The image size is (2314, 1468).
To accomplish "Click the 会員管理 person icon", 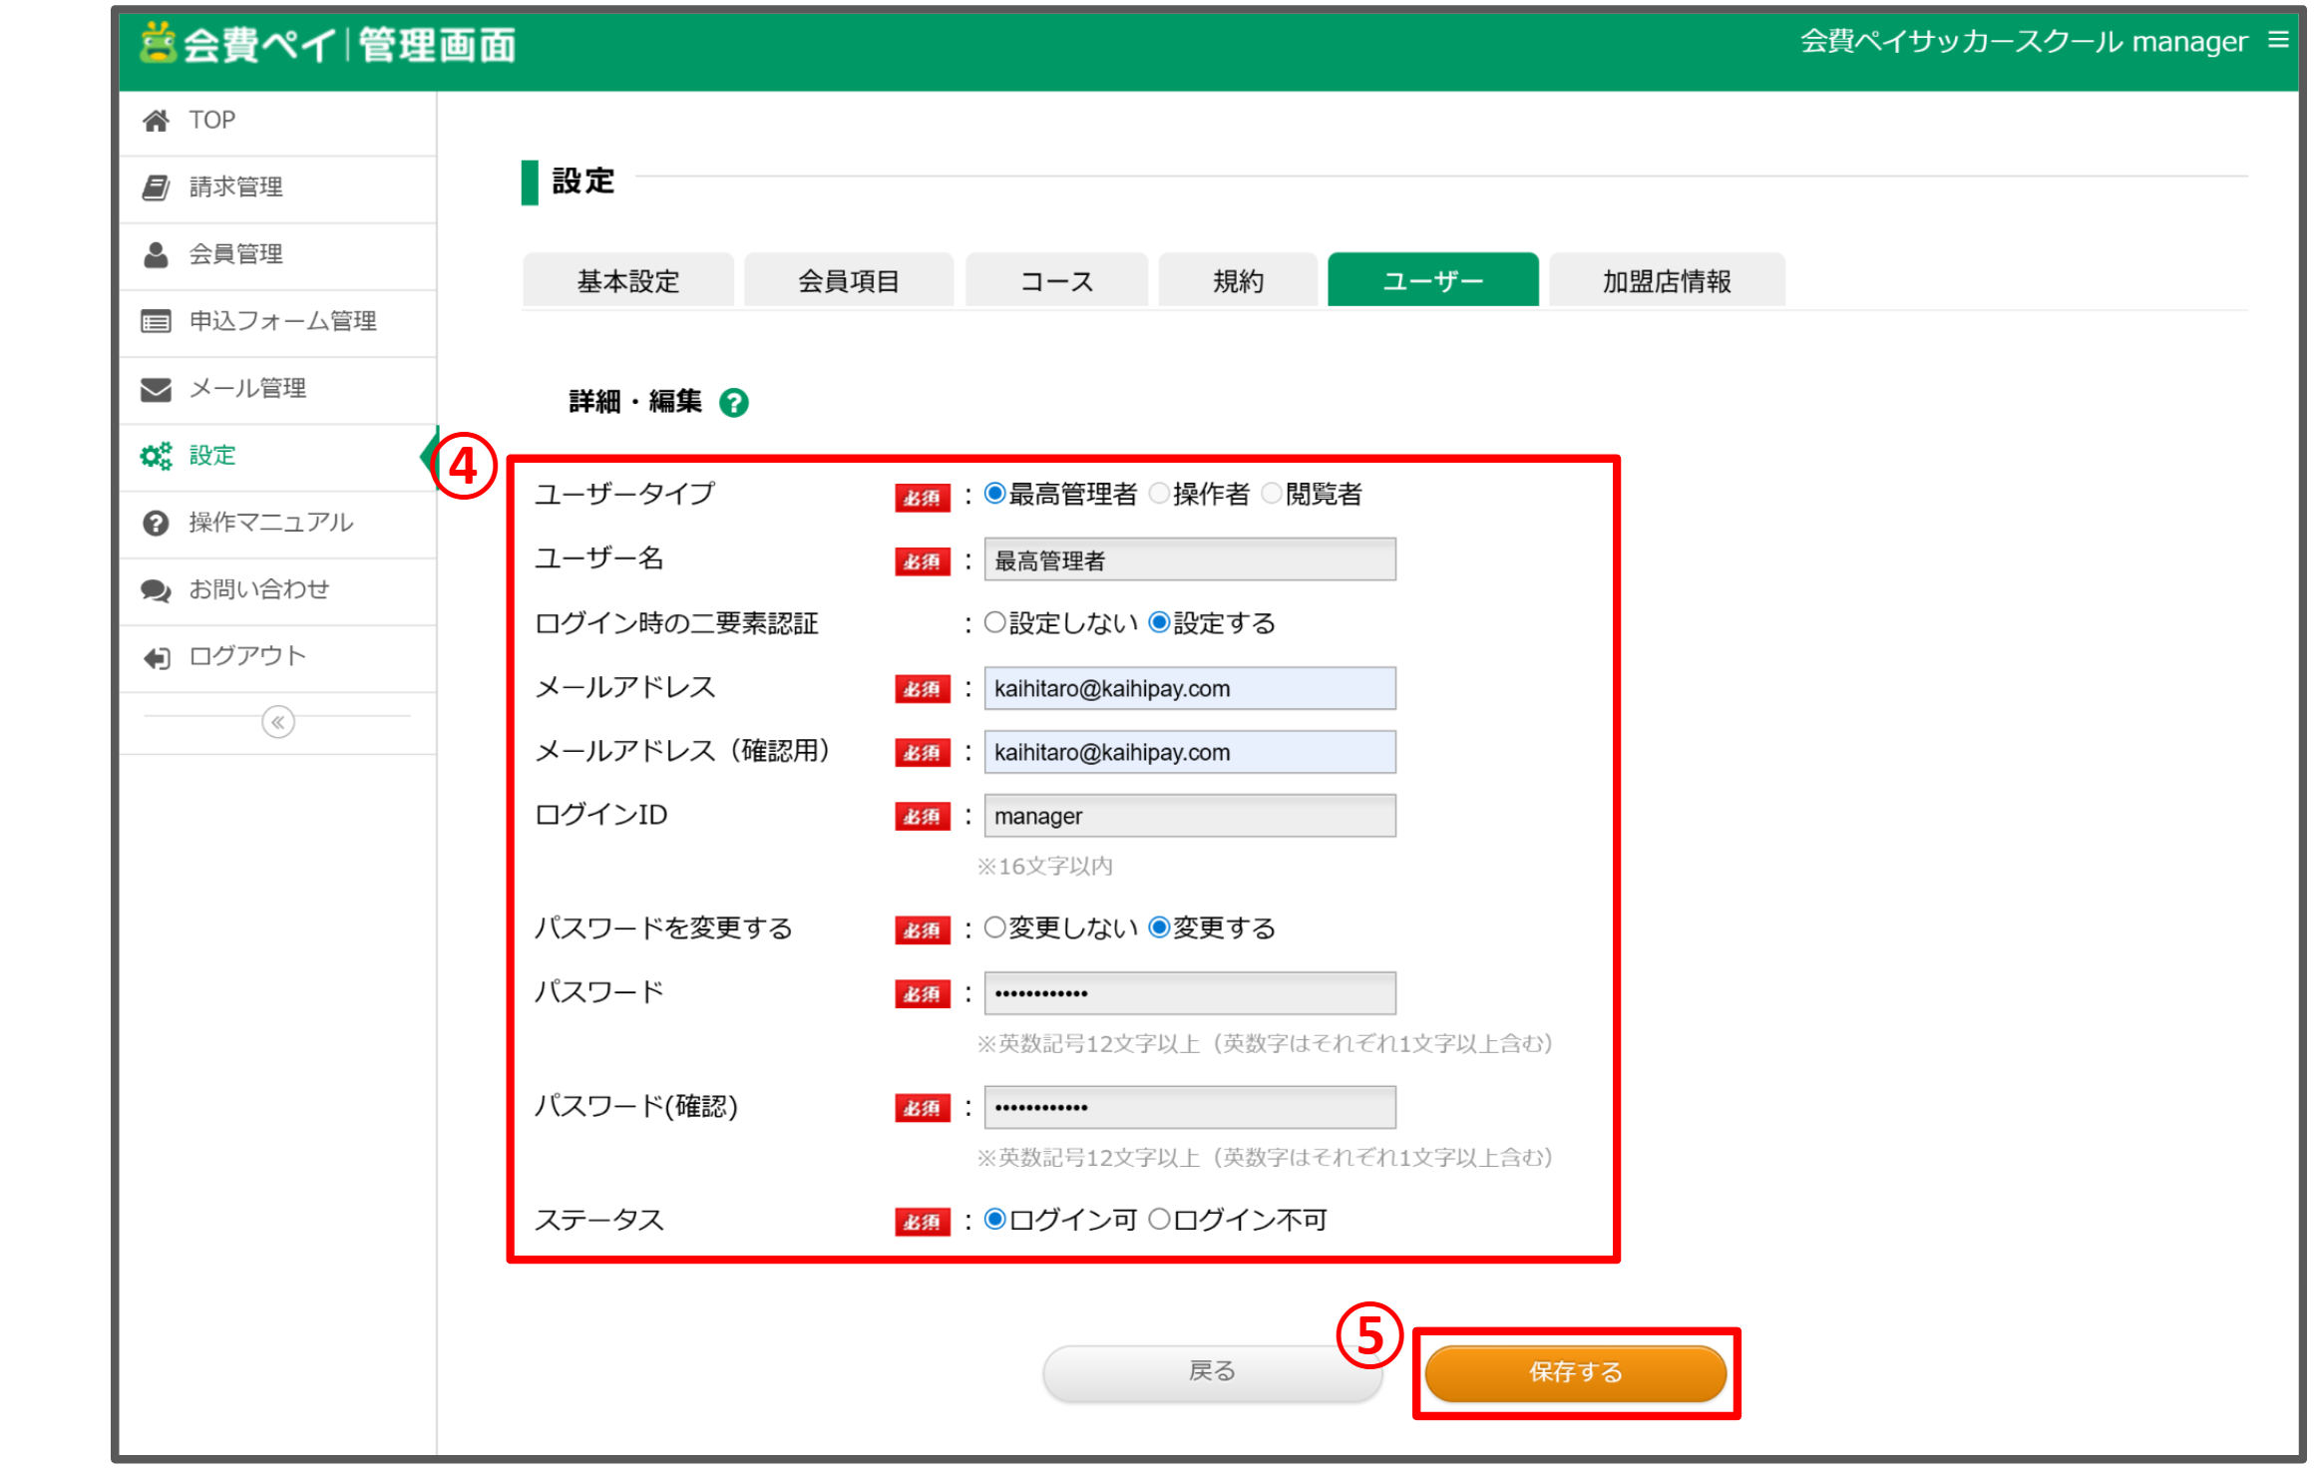I will click(156, 254).
